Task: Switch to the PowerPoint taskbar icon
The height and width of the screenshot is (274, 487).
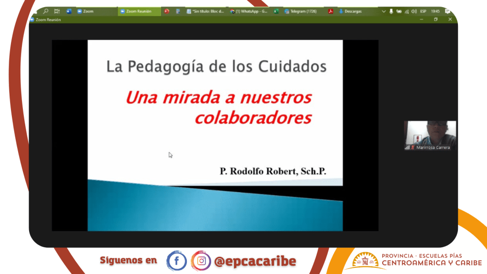Action: (167, 11)
